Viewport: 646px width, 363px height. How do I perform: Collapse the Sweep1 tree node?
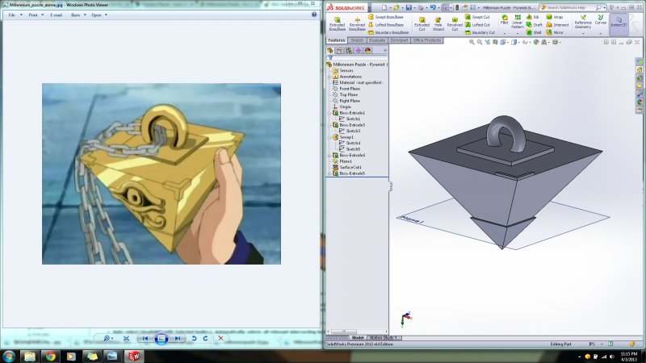[x=330, y=137]
